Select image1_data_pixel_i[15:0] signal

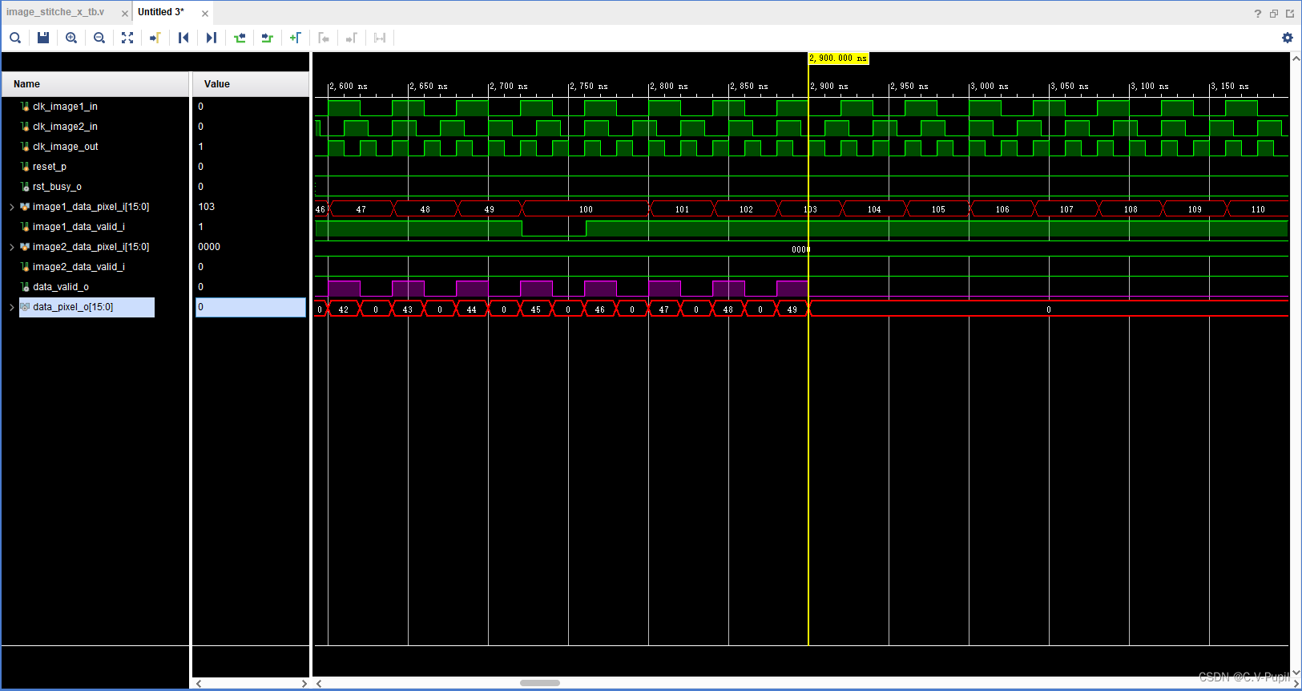click(91, 207)
